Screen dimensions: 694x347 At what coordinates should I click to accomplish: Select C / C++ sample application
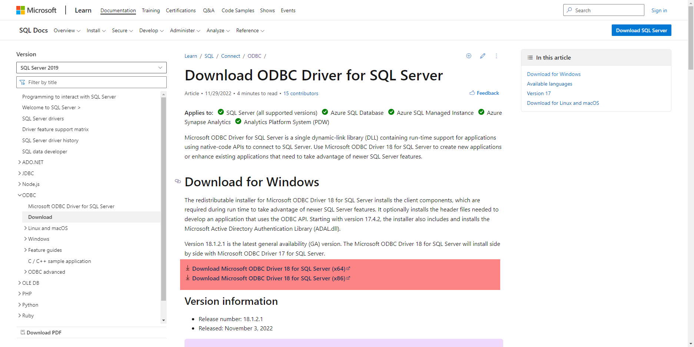[x=60, y=261]
